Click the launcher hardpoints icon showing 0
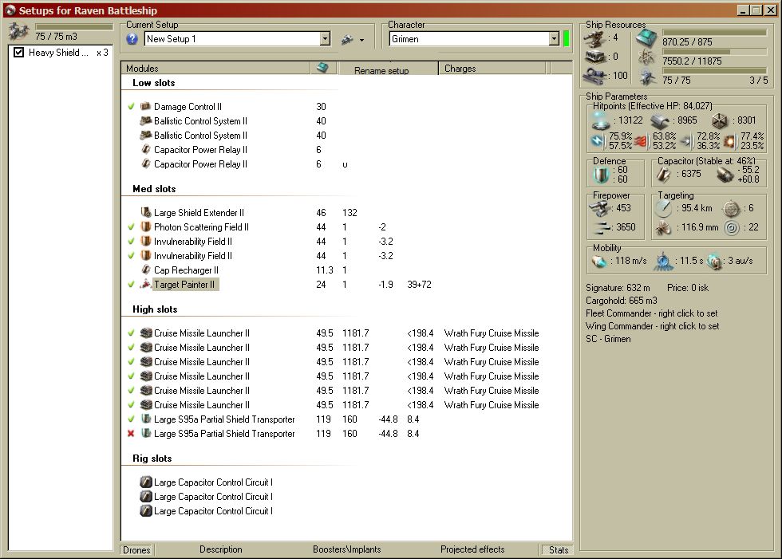 [x=594, y=57]
